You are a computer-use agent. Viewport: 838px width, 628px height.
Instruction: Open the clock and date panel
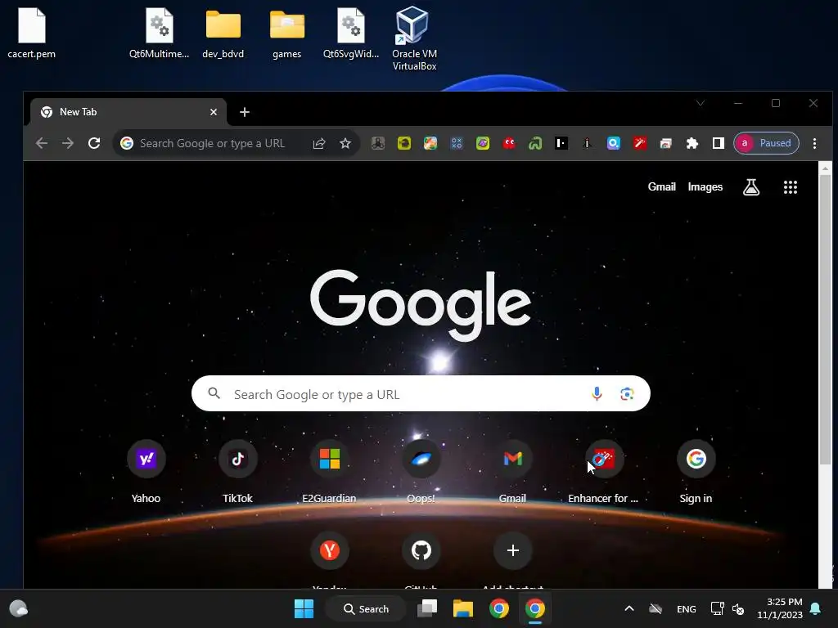(x=780, y=608)
